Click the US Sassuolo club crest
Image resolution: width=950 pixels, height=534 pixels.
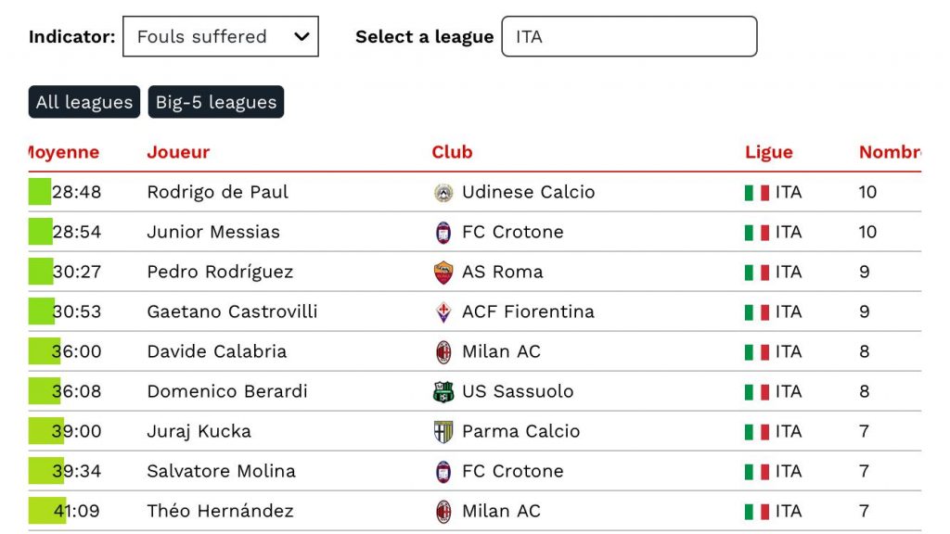click(443, 392)
